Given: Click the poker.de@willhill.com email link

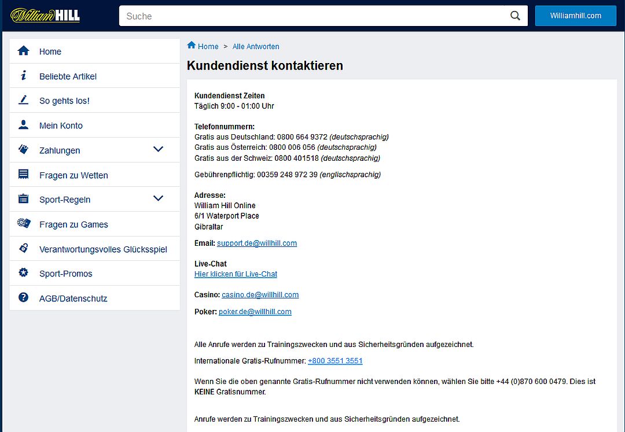Looking at the screenshot, I should click(x=255, y=312).
